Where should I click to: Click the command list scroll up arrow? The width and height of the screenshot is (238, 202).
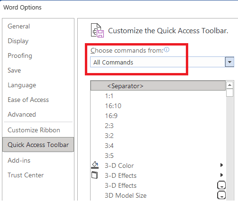[229, 85]
